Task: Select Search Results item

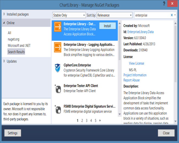Action: (16, 52)
